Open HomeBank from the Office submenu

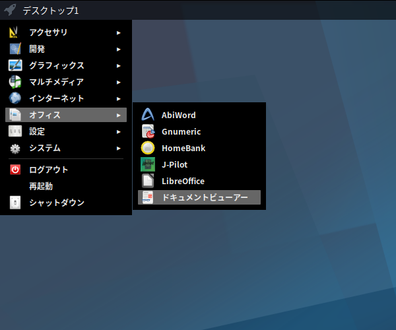[199, 148]
